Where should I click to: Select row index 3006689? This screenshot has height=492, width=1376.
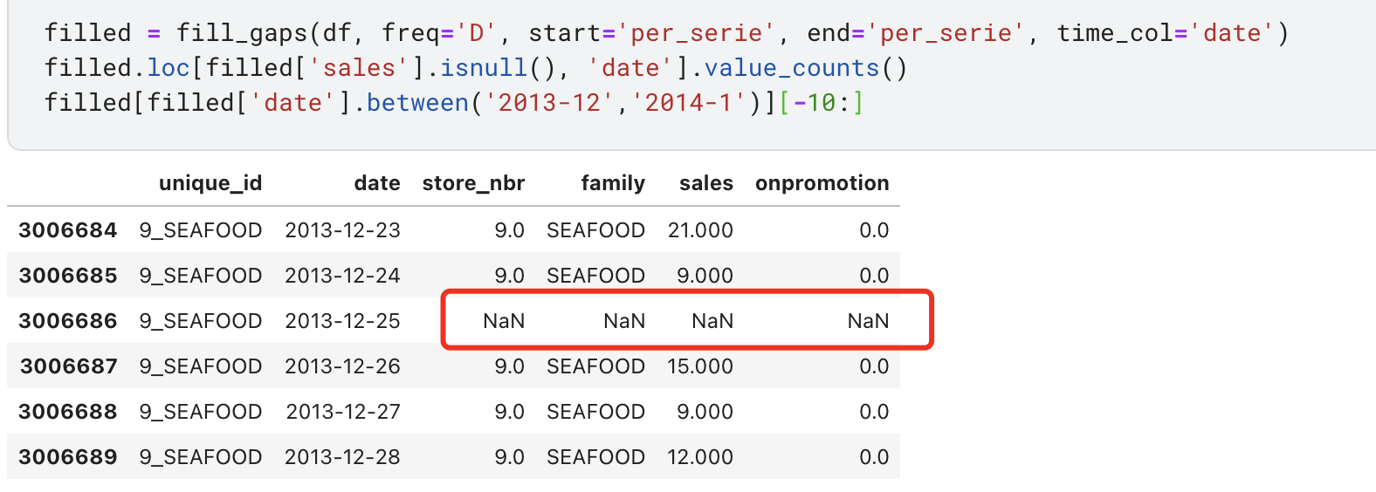tap(67, 457)
